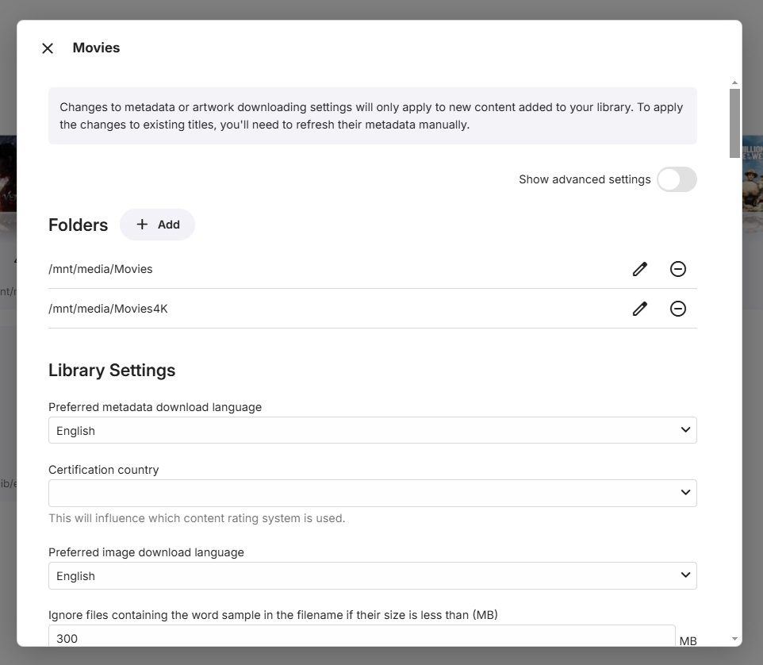Viewport: 763px width, 665px height.
Task: Open Preferred metadata download language dropdown
Action: 372,430
